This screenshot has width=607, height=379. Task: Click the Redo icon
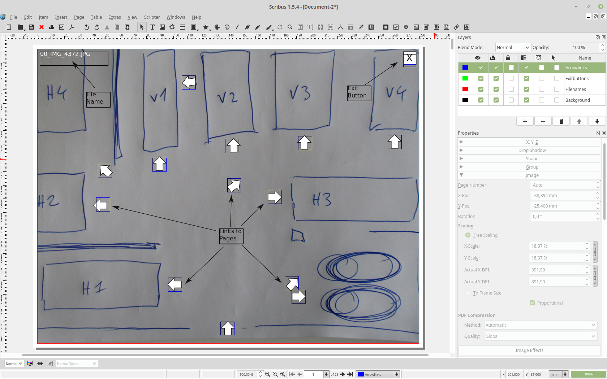(97, 27)
